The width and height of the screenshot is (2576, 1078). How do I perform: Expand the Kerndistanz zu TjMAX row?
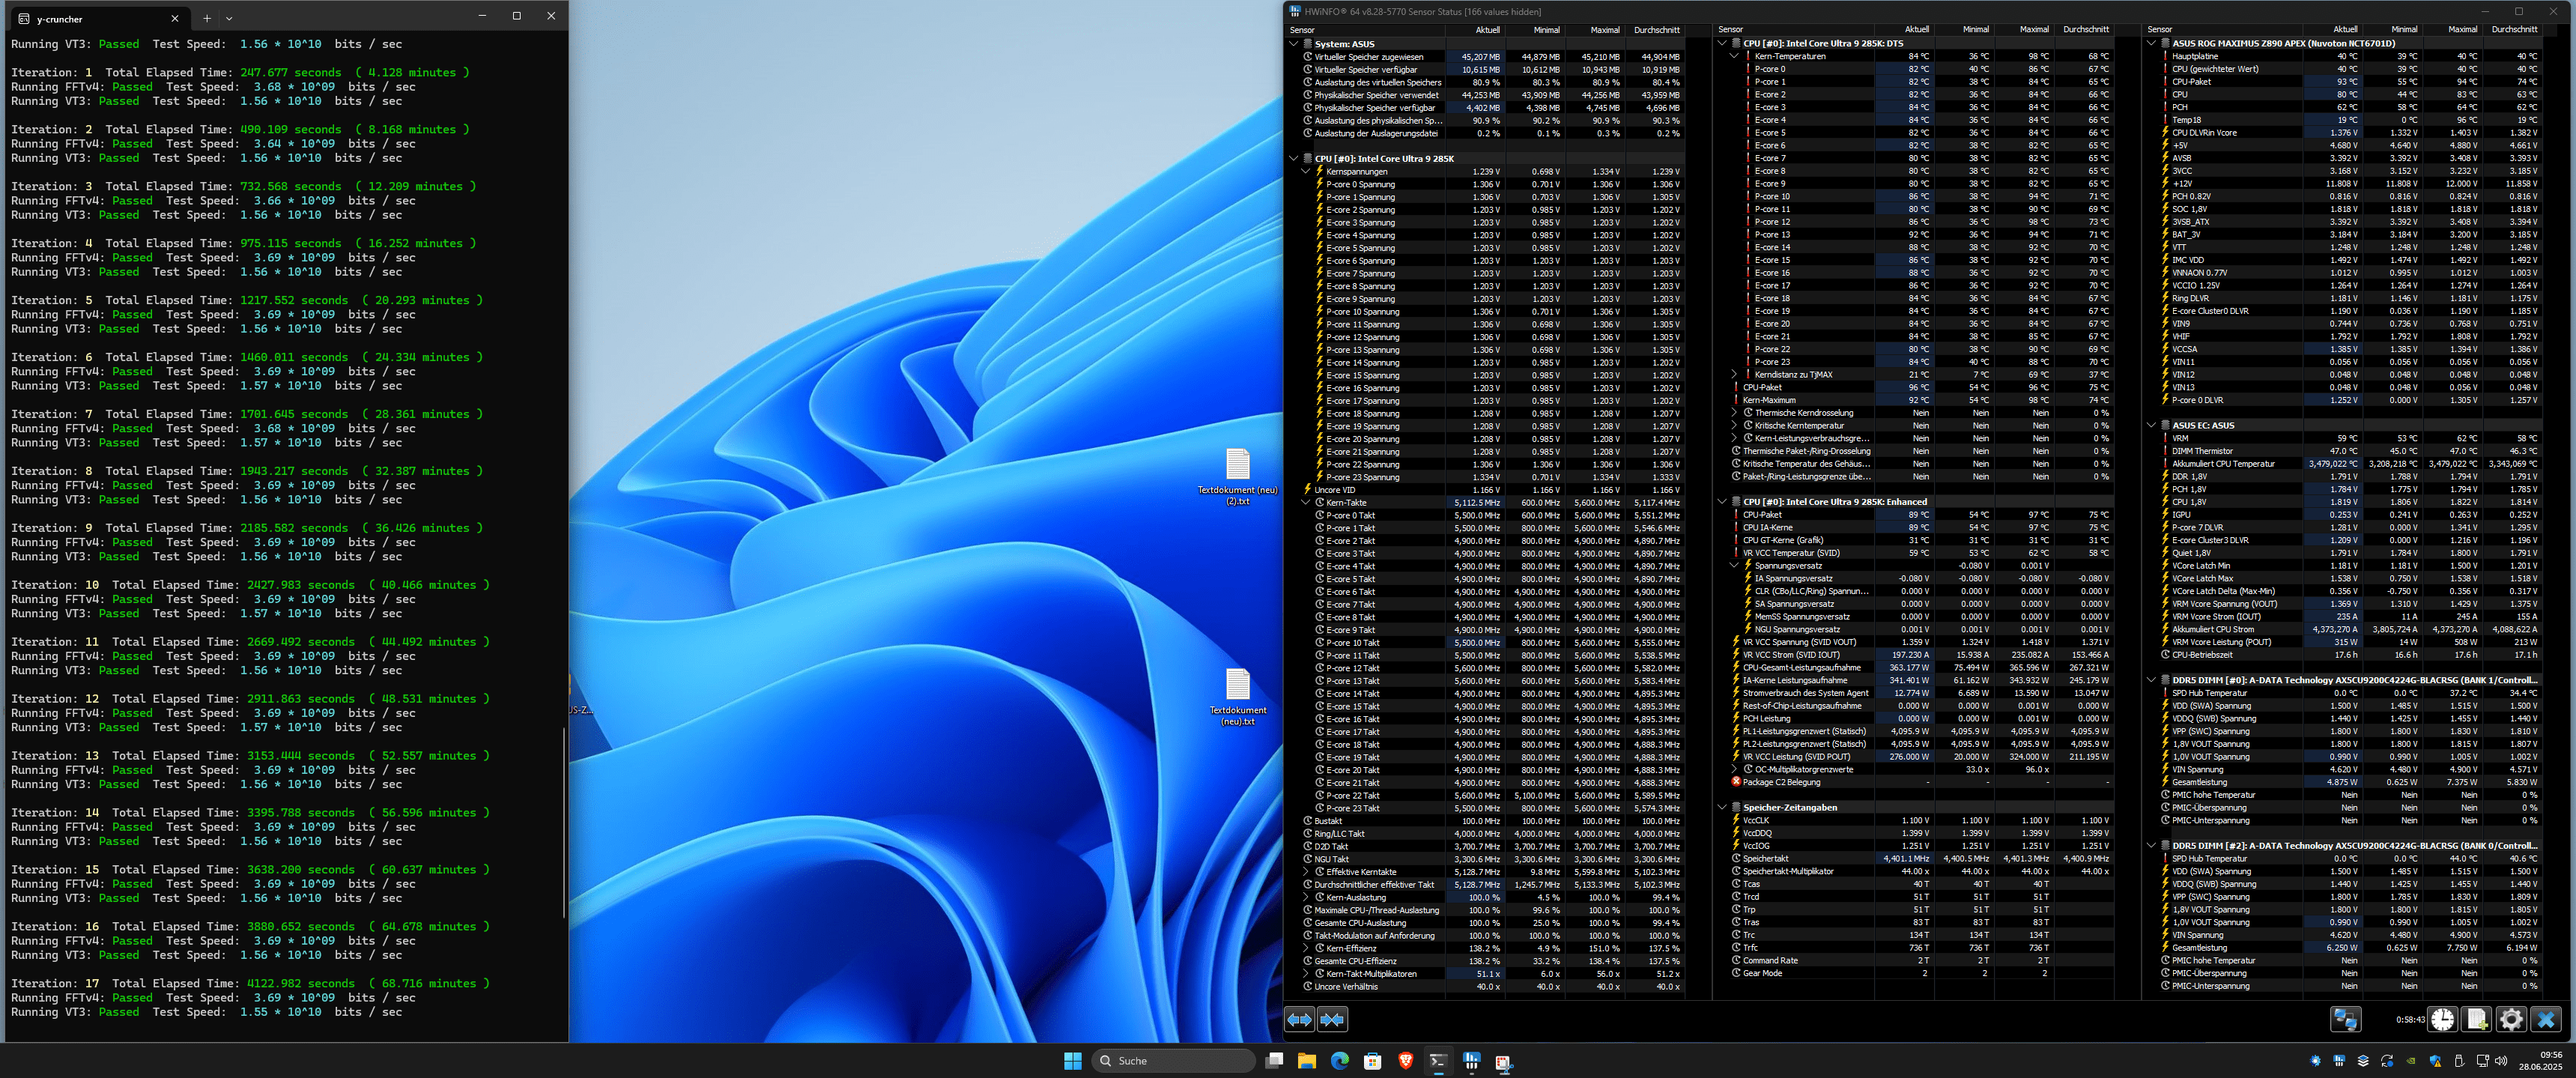tap(1734, 374)
